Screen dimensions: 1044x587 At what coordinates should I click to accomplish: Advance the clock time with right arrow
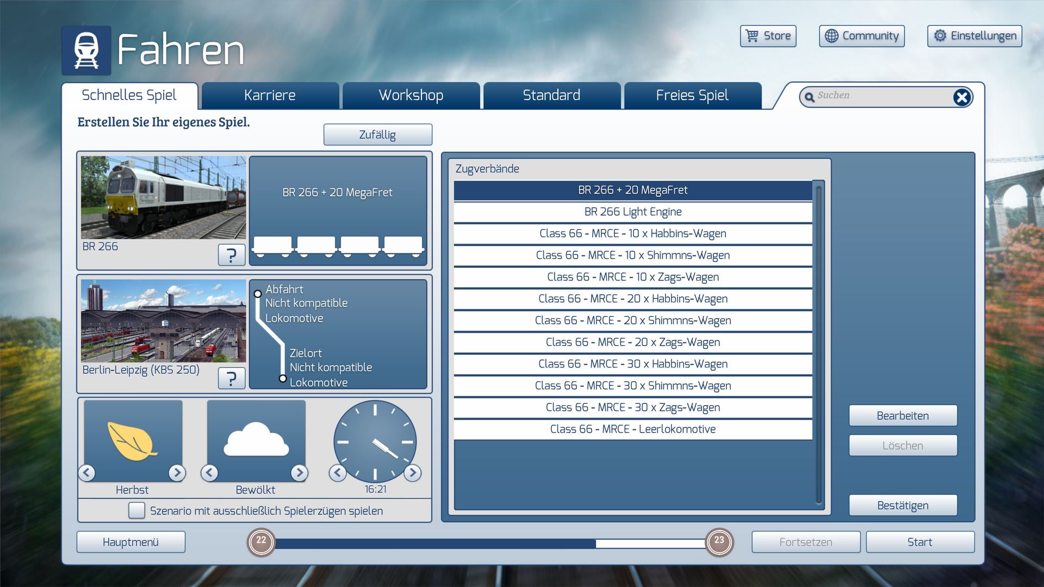[413, 473]
